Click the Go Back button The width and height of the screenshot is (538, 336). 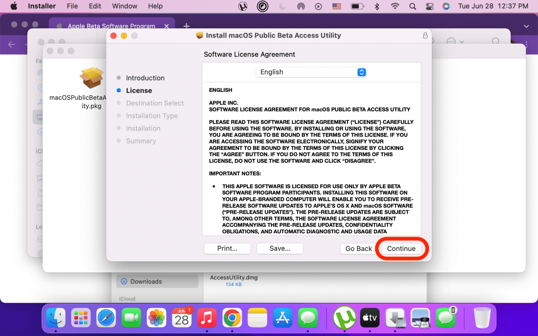(358, 248)
